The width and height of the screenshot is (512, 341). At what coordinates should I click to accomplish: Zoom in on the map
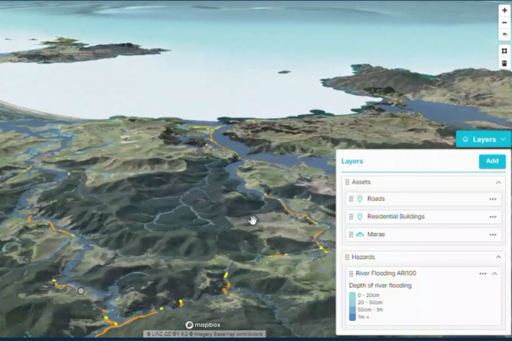click(504, 10)
